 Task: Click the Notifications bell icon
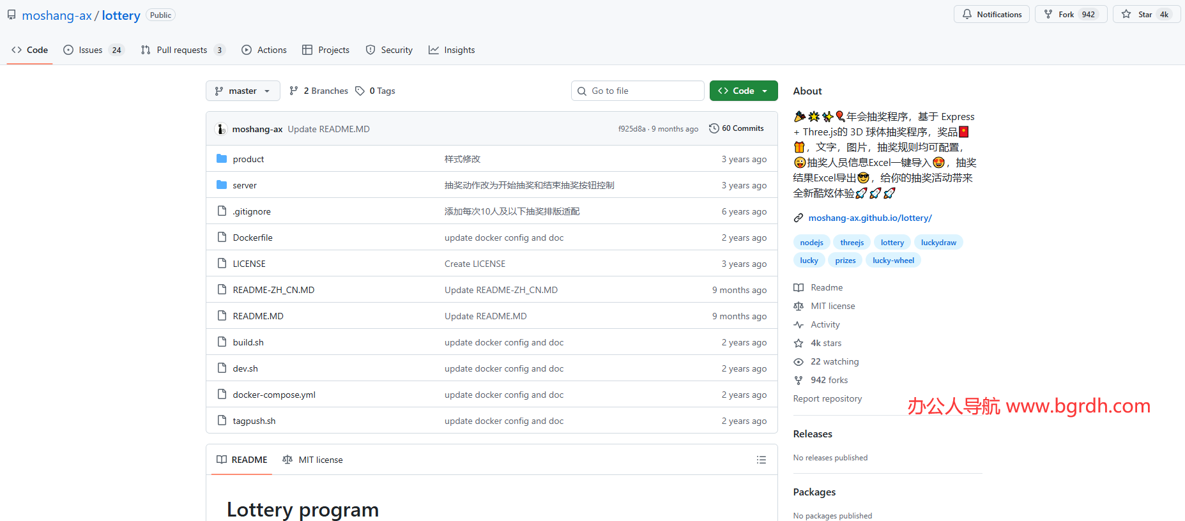pos(967,14)
